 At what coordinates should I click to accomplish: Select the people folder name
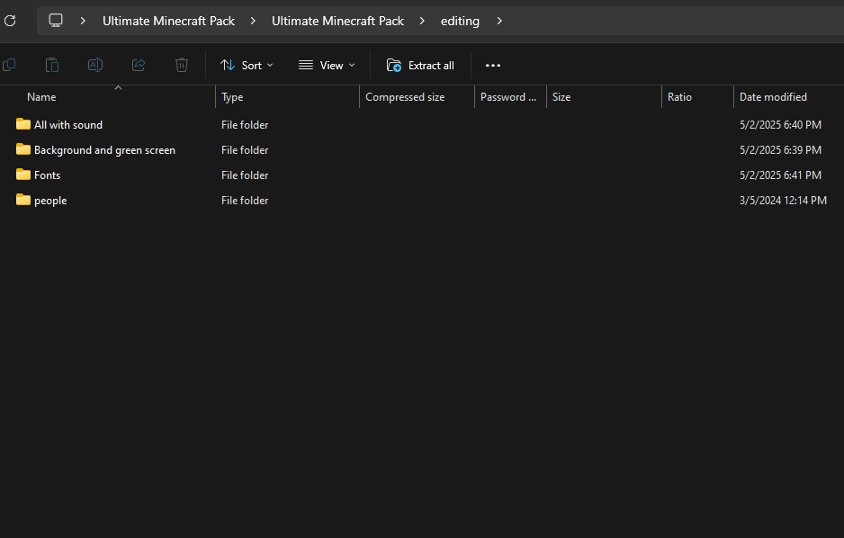[x=50, y=201]
